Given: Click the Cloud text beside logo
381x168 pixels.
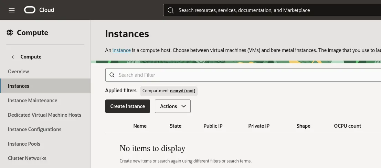Looking at the screenshot, I should click(x=47, y=10).
